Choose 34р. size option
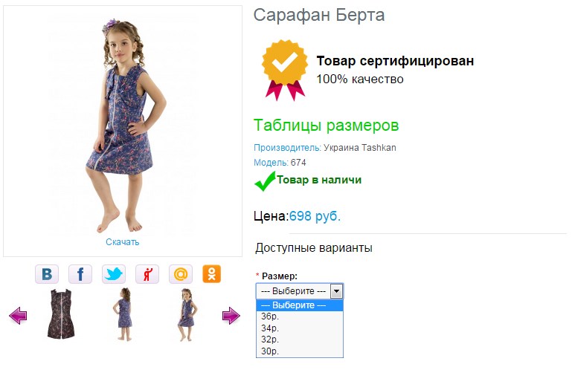 coord(299,328)
